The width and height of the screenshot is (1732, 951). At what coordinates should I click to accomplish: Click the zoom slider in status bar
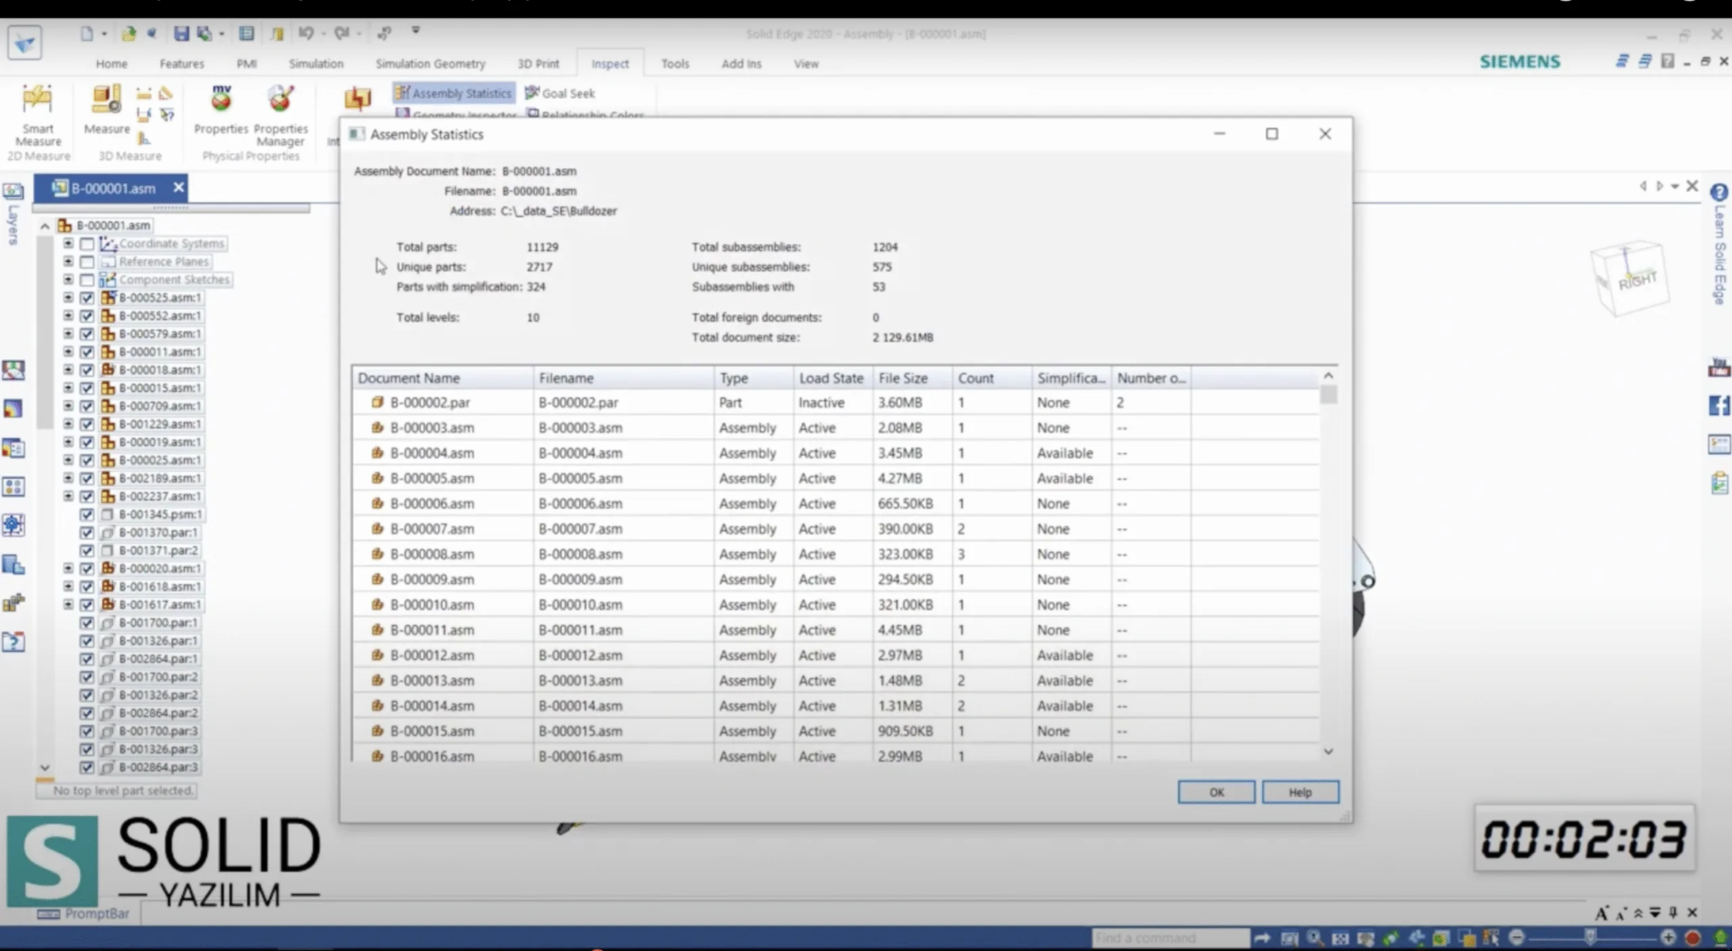click(x=1591, y=937)
